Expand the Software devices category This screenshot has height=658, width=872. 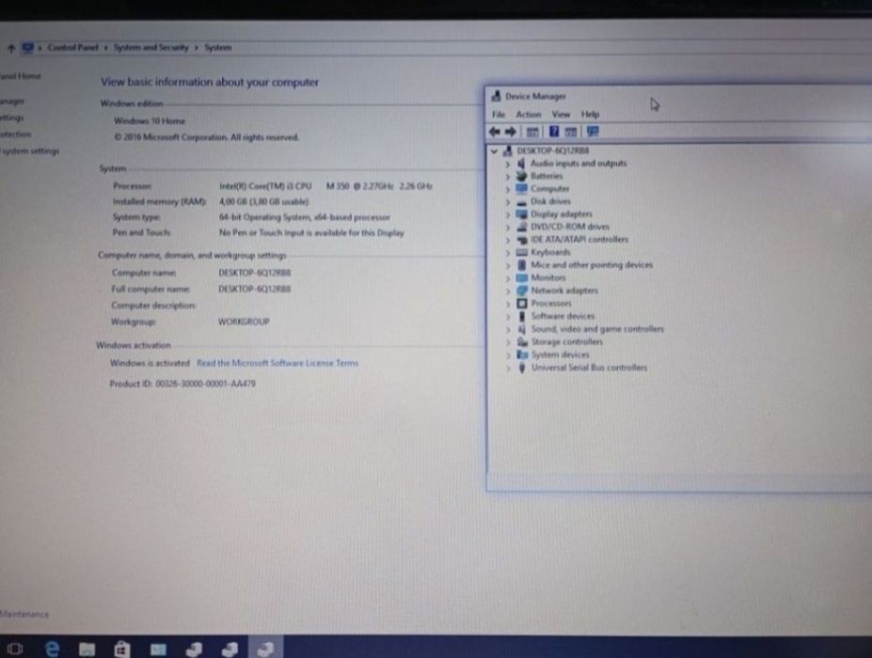pos(507,317)
